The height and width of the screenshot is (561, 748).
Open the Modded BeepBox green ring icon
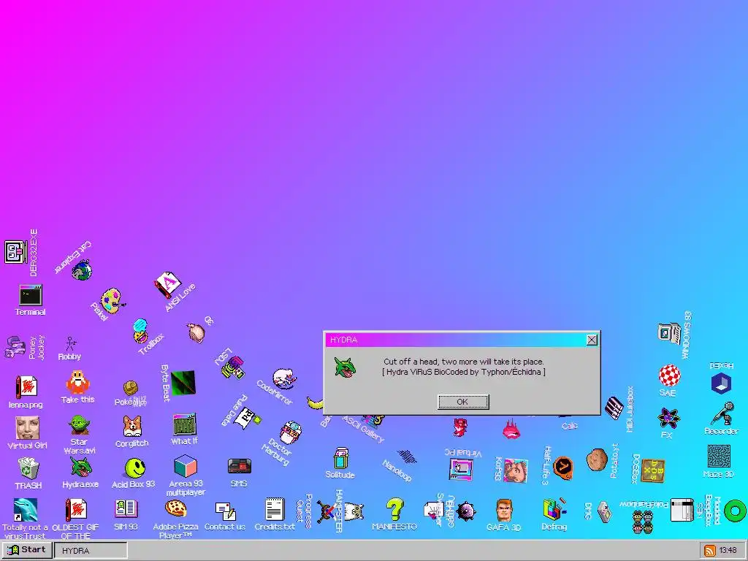(735, 511)
